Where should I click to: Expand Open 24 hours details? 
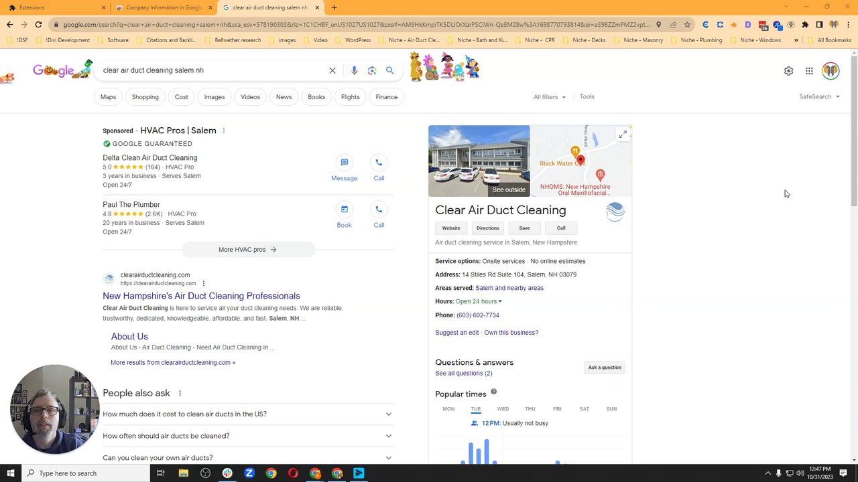pyautogui.click(x=479, y=301)
